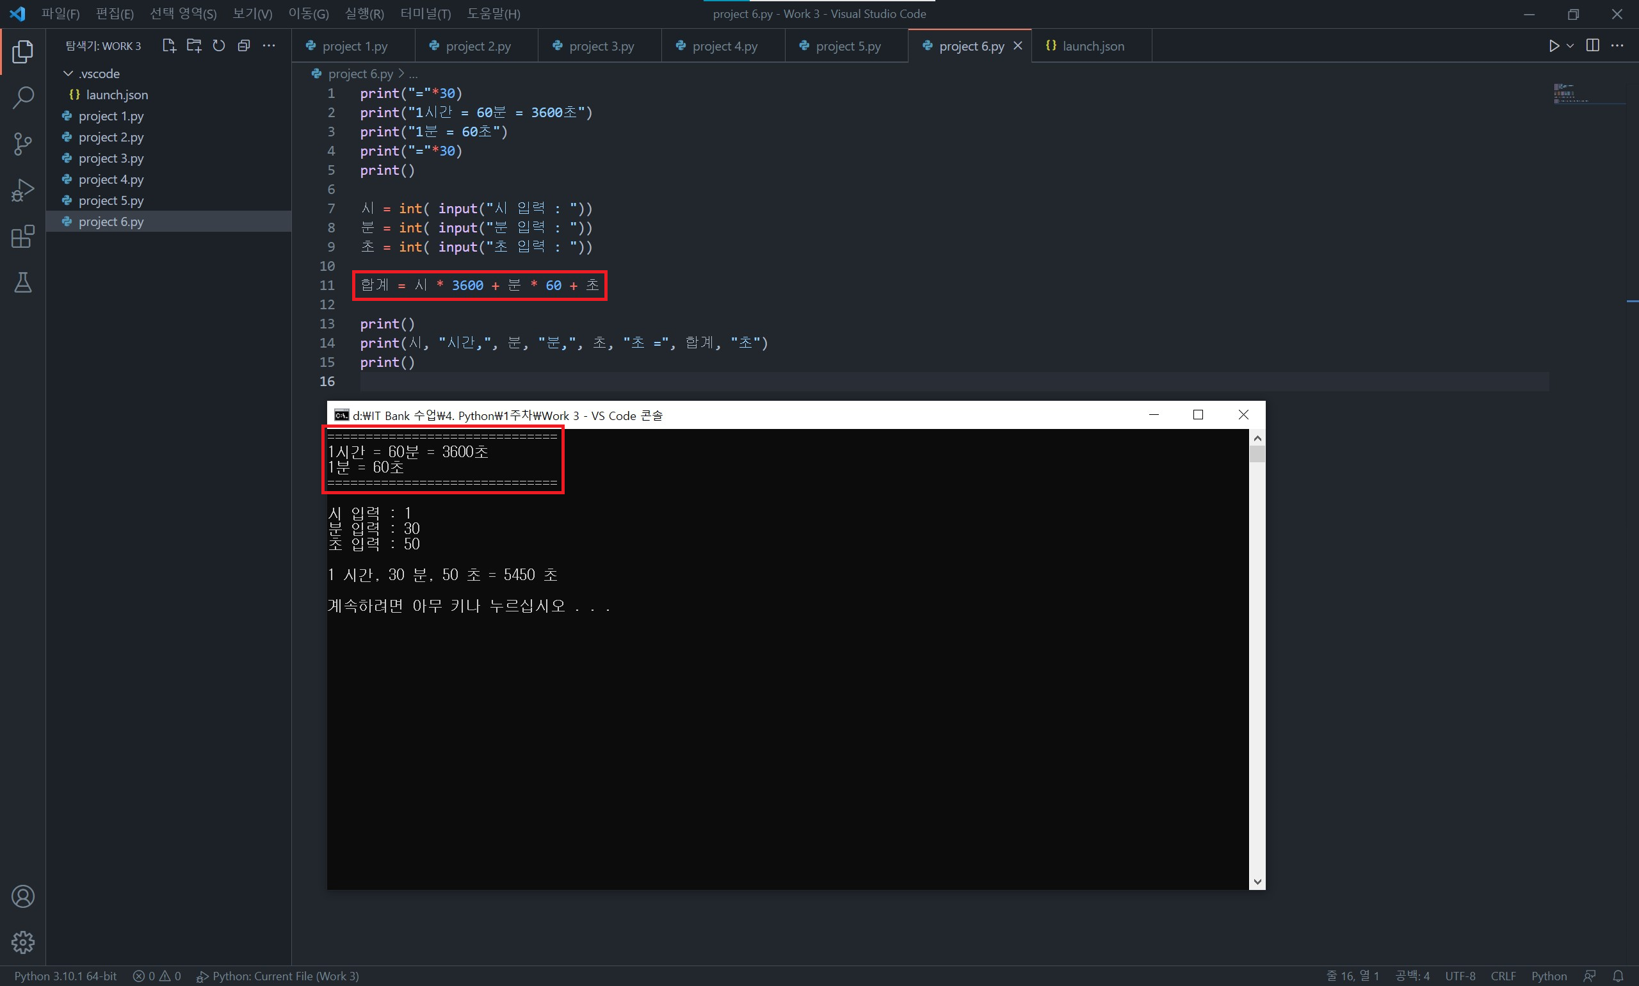Switch to the project 3.py tab
1639x986 pixels.
(x=601, y=47)
